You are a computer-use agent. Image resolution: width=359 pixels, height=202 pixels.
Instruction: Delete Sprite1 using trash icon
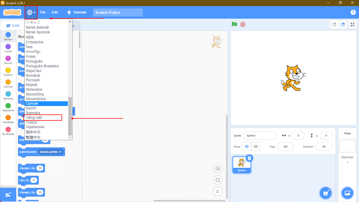tap(249, 158)
